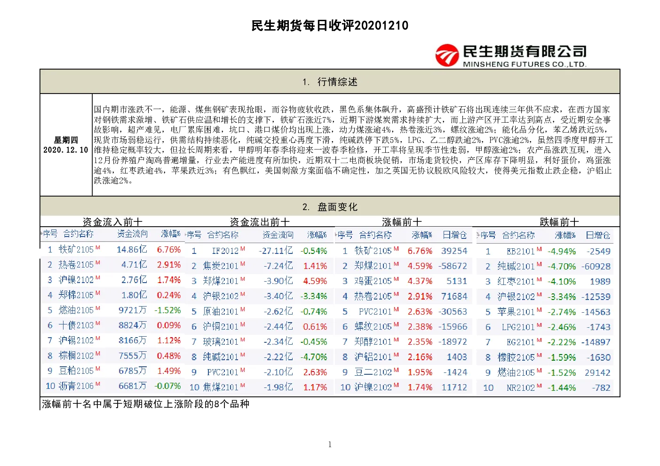This screenshot has height=466, width=660.
Task: Click contract 郑醇2101
Action: (373, 342)
